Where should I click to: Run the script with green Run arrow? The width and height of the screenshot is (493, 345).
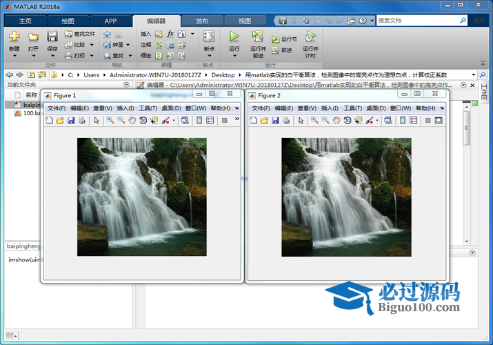(x=234, y=37)
